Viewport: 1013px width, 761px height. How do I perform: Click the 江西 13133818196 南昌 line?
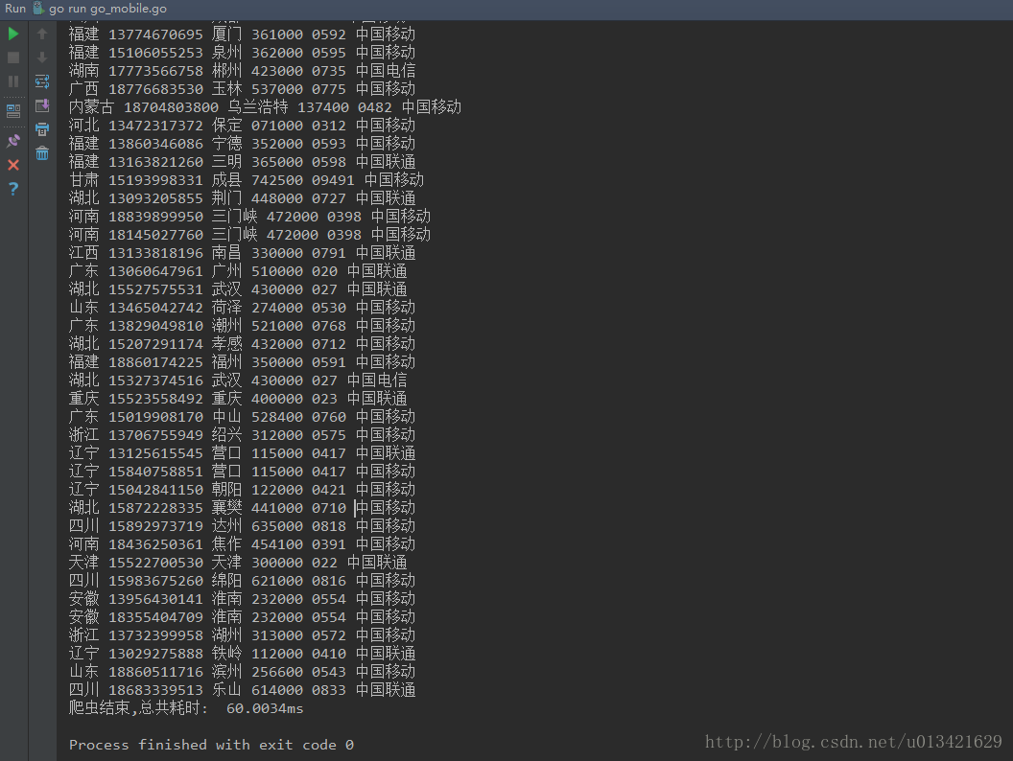242,253
